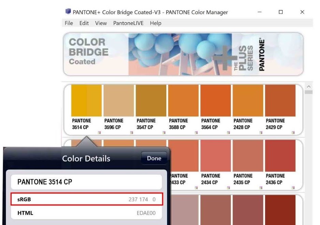The width and height of the screenshot is (320, 225).
Task: Click the HTML value EDAE00
Action: coord(146,213)
